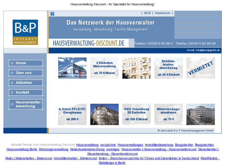This screenshot has width=225, height=168.
Task: Open Hausverwalterbewerbung menu item
Action: [26, 104]
